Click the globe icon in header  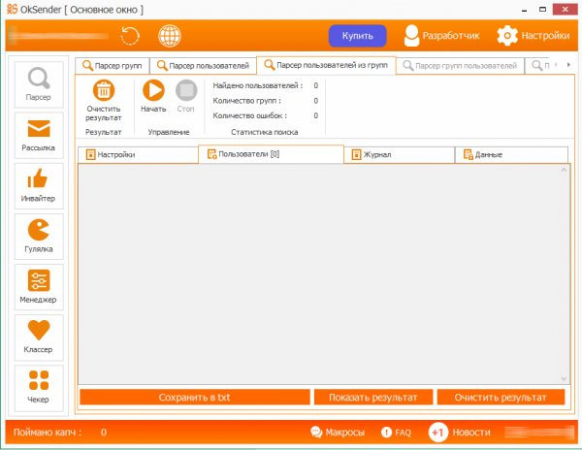170,36
